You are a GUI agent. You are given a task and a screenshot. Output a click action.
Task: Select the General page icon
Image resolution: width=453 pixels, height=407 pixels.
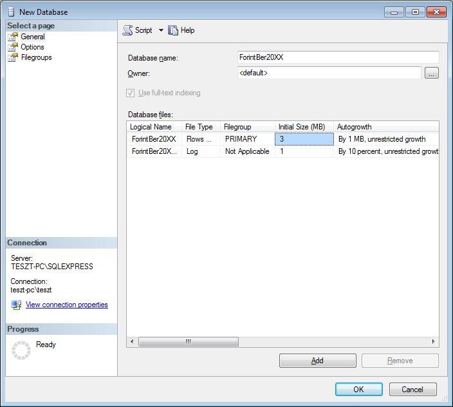(x=13, y=37)
